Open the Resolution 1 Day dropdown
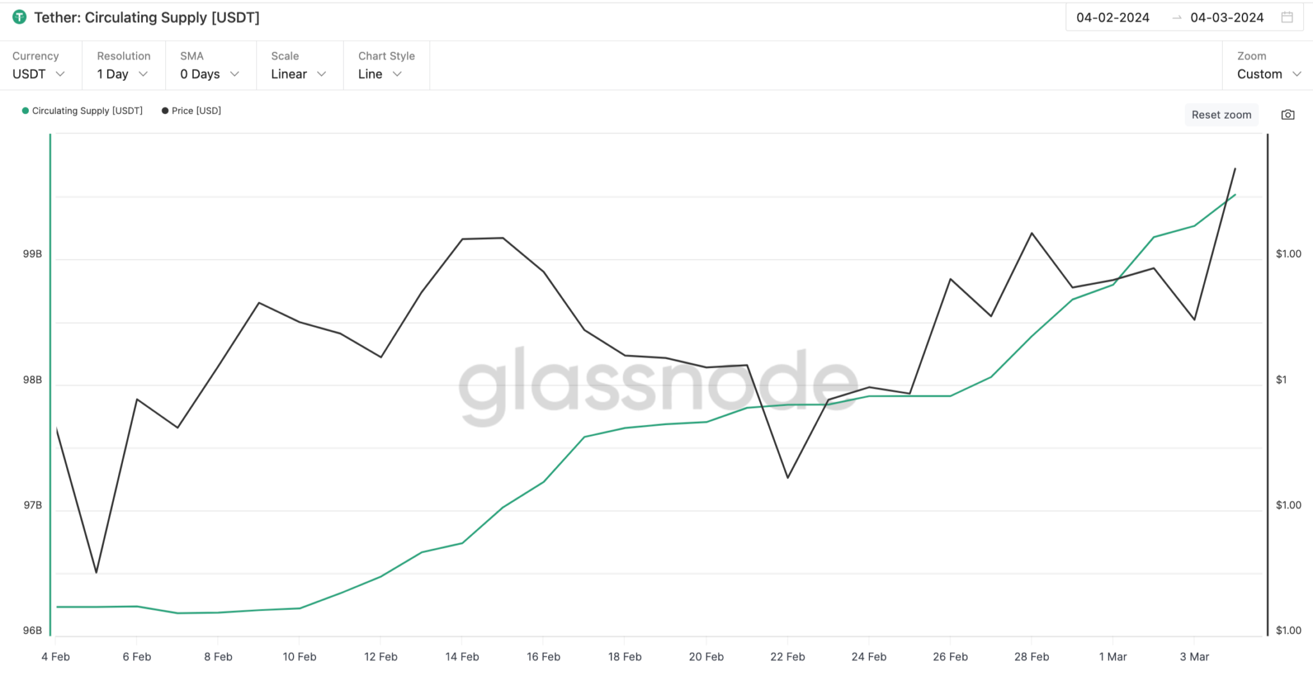The width and height of the screenshot is (1313, 681). (x=122, y=74)
